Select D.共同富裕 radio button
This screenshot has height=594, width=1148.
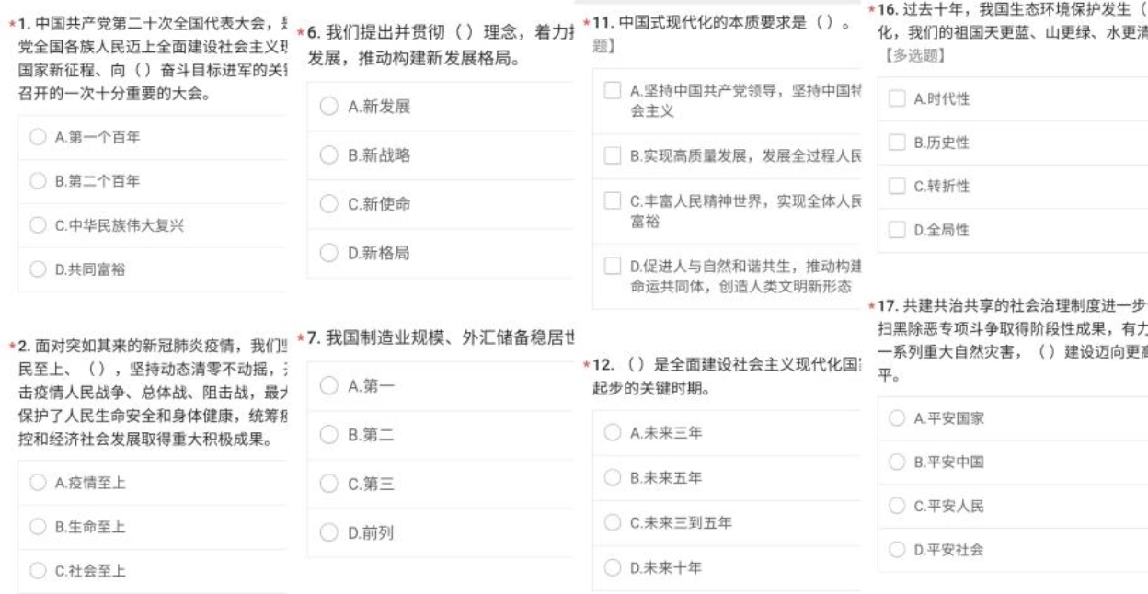coord(37,268)
